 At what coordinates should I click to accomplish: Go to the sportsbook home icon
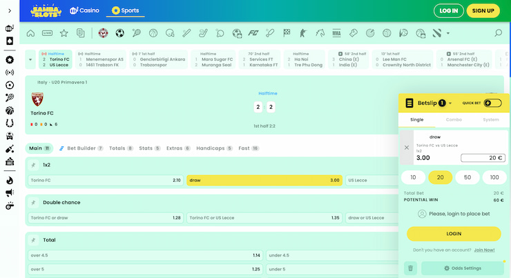point(30,33)
